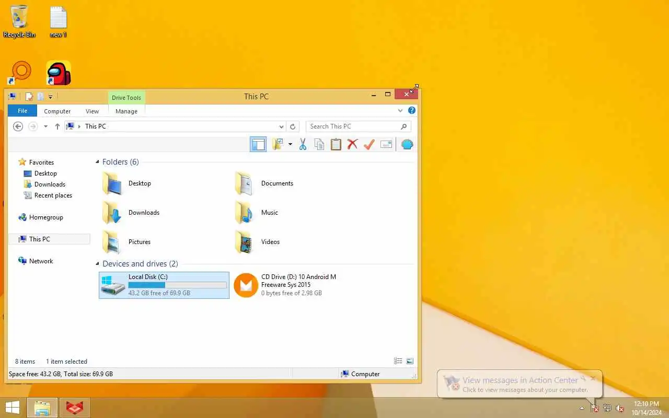Click the Back navigation arrow
669x418 pixels.
(x=18, y=126)
